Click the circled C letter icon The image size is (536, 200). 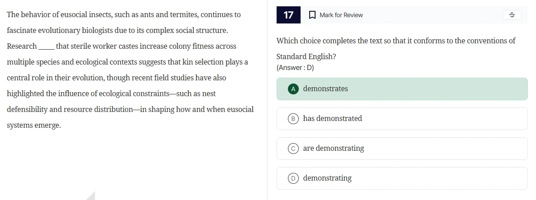[x=293, y=149]
